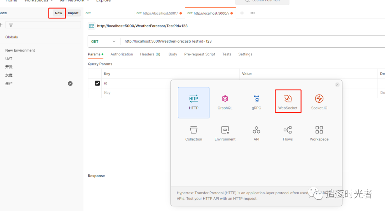Open the Tests tab
Viewport: 385px width, 211px height.
pyautogui.click(x=227, y=54)
